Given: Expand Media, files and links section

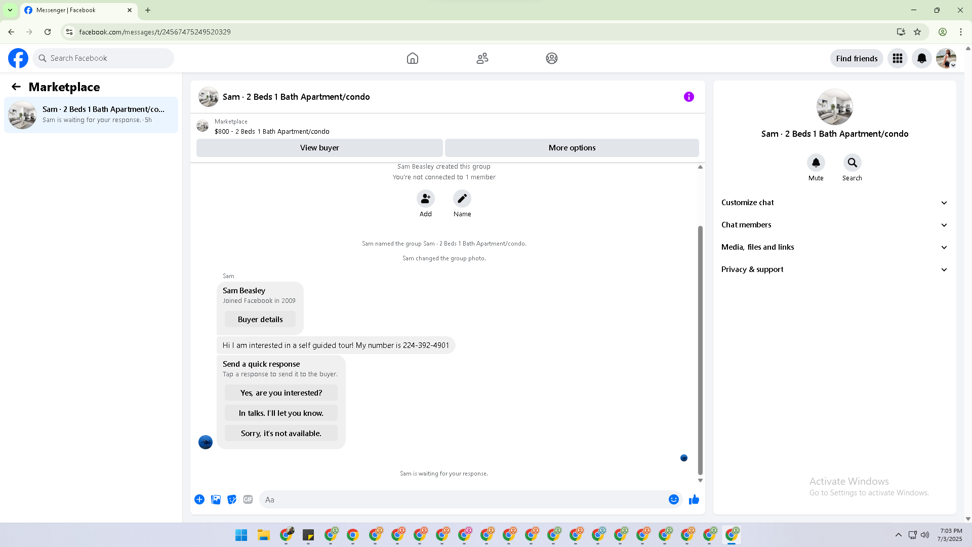Looking at the screenshot, I should click(834, 247).
